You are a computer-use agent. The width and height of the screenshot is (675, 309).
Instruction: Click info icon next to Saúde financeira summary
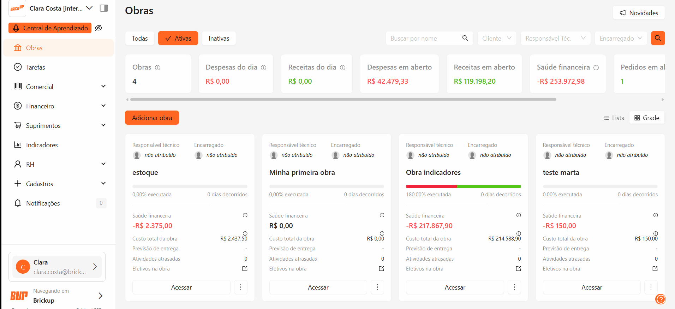pos(596,67)
